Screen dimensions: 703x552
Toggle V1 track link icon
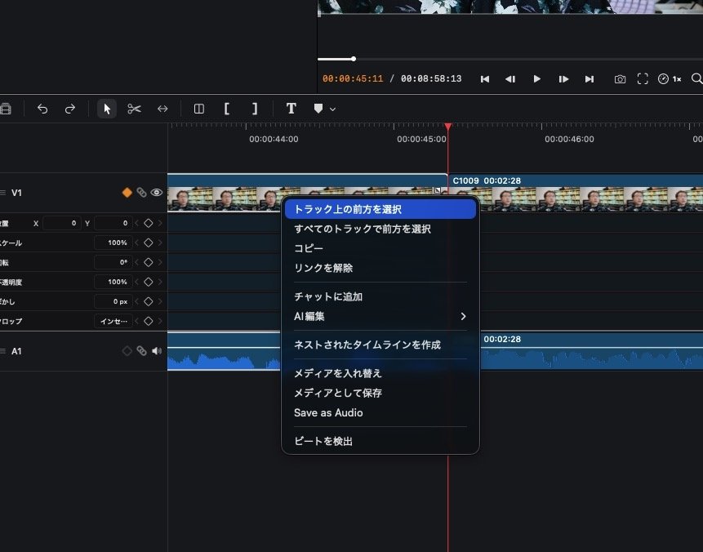coord(142,193)
